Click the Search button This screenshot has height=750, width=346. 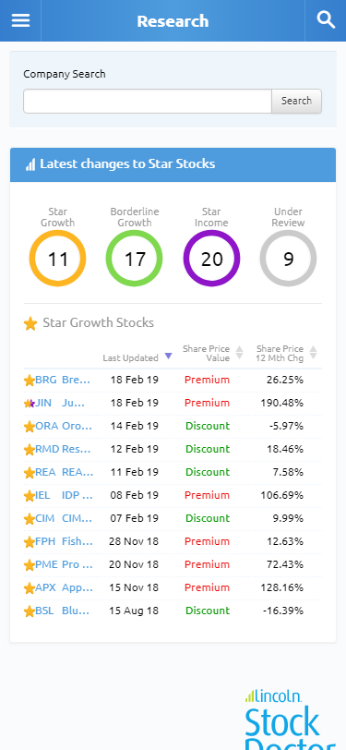297,101
